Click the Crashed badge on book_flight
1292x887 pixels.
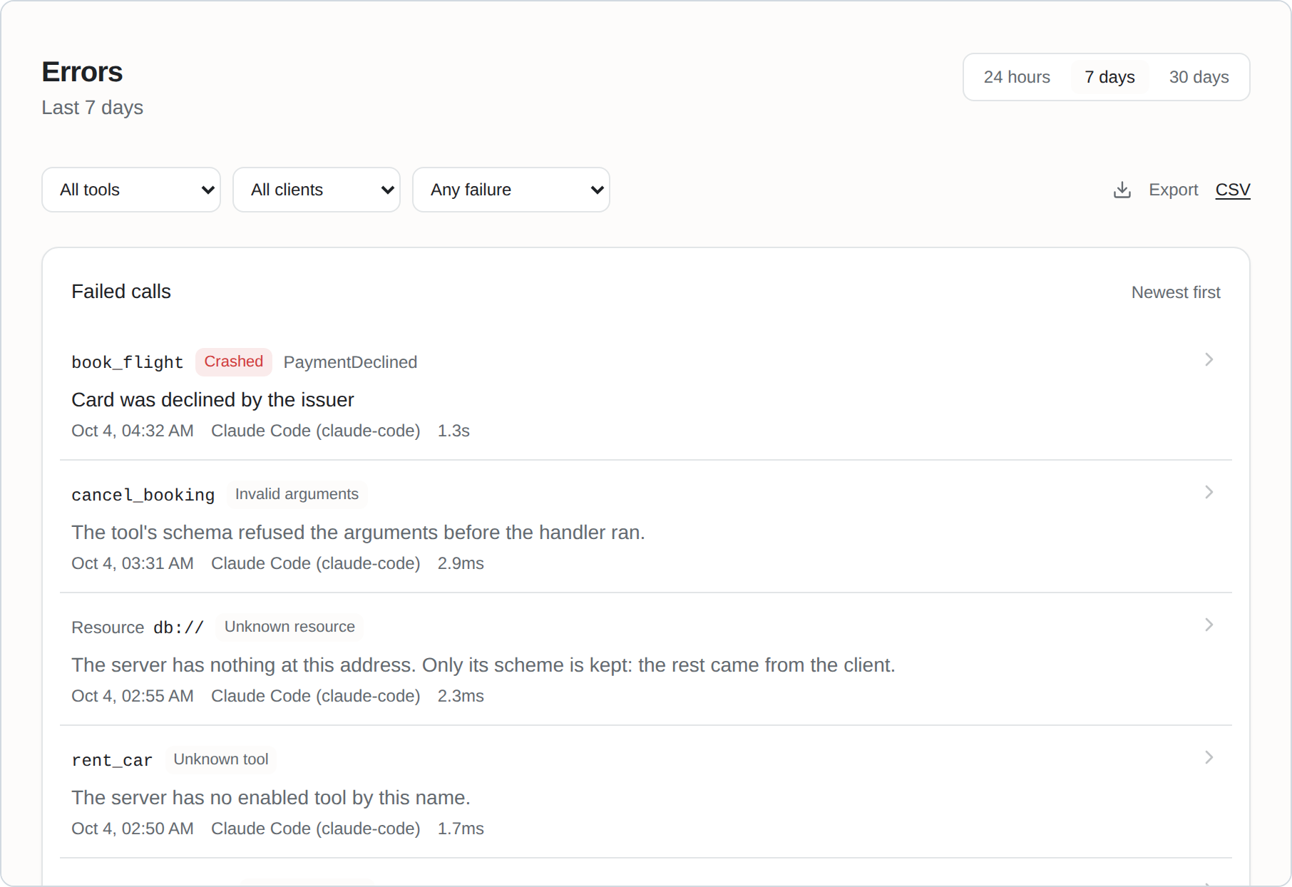click(x=234, y=362)
